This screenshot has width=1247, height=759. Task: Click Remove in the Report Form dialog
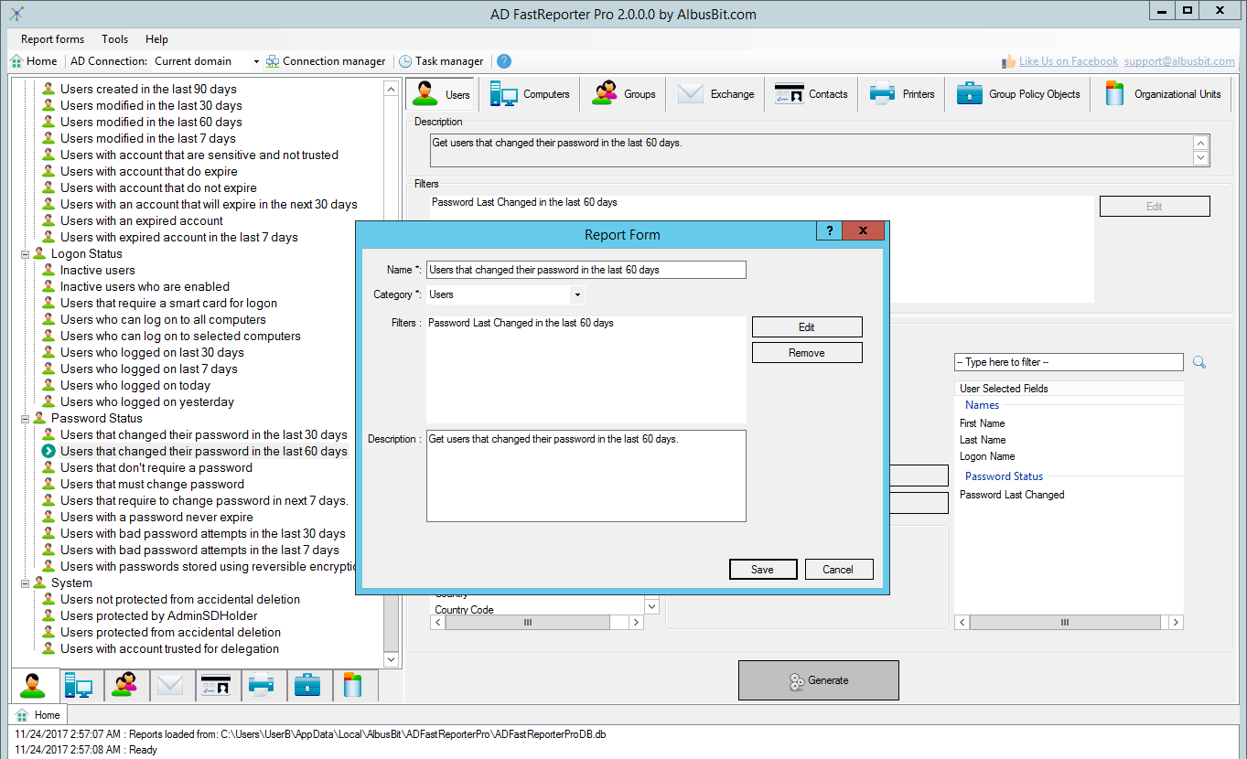[x=807, y=352]
